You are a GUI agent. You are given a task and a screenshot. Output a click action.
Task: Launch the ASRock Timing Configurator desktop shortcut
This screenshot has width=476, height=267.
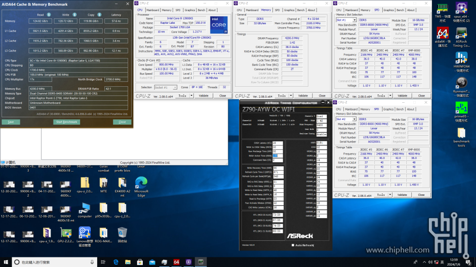pos(461,37)
